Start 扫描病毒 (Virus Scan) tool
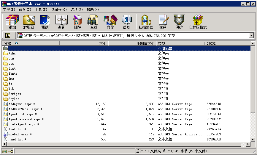 coord(146,22)
